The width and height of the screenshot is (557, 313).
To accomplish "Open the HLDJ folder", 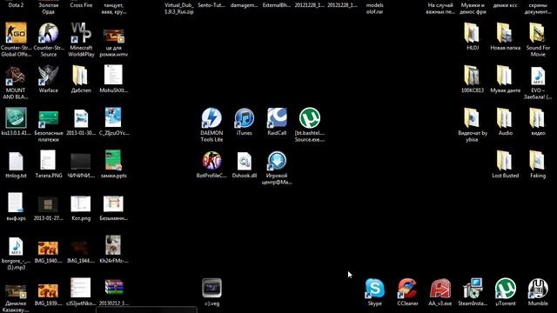I will click(x=473, y=33).
